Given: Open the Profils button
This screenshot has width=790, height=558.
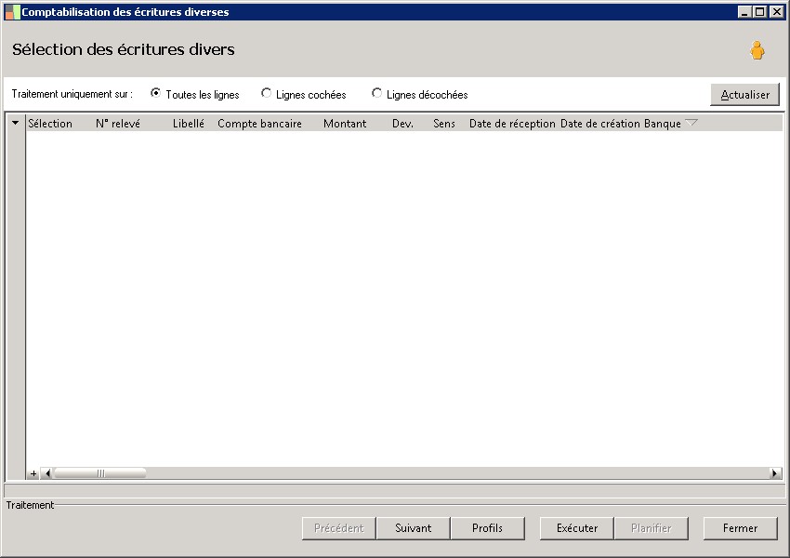Looking at the screenshot, I should (487, 528).
